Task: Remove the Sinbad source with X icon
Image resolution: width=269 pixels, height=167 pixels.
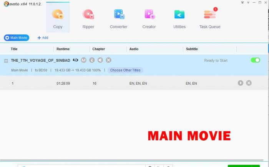Action: [x=108, y=60]
